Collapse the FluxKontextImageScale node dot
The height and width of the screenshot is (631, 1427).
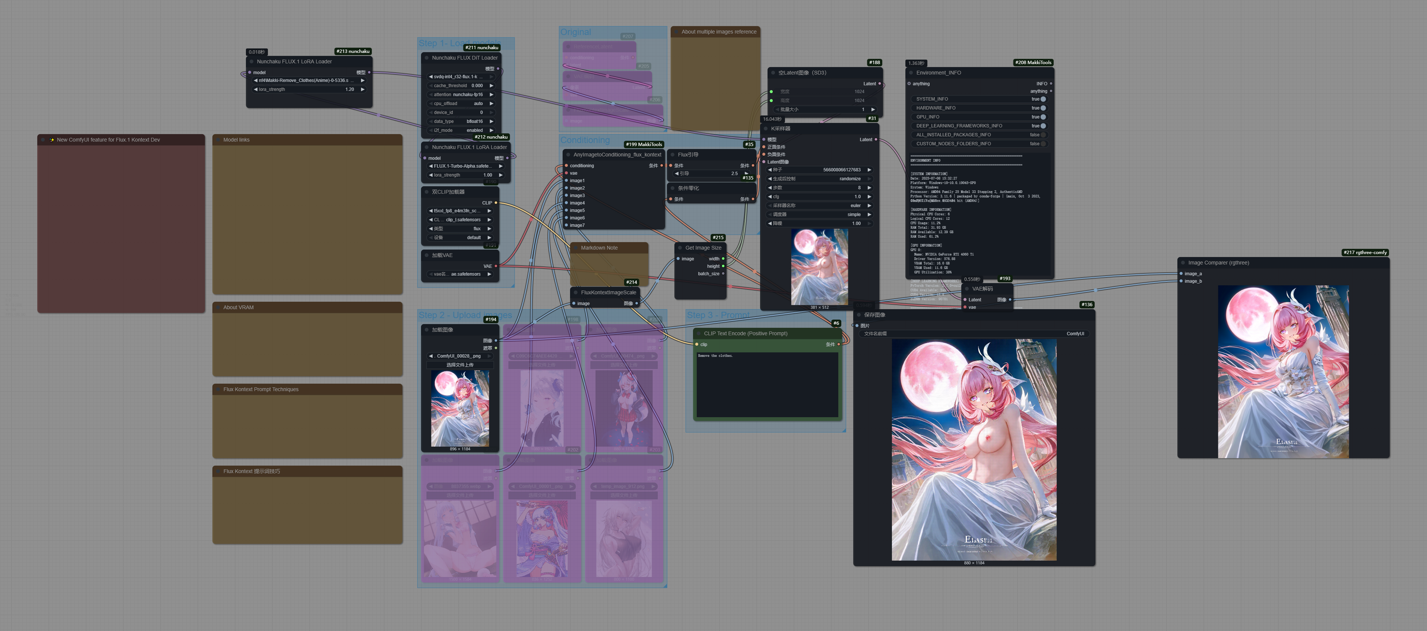pyautogui.click(x=576, y=292)
